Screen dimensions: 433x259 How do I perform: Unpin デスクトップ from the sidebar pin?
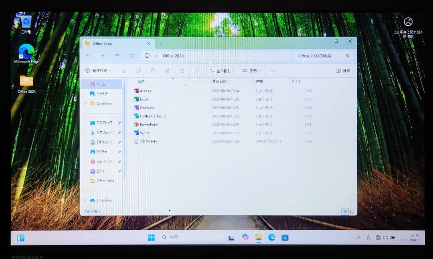(x=119, y=123)
